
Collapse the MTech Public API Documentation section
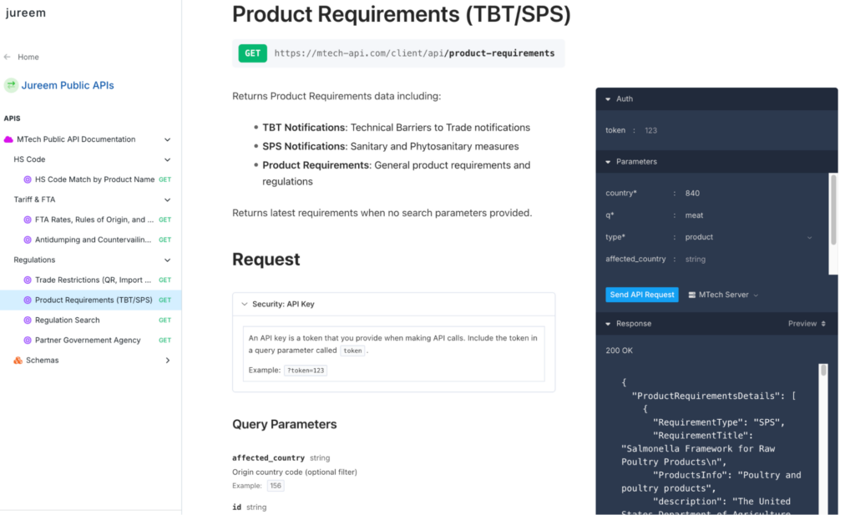[167, 139]
